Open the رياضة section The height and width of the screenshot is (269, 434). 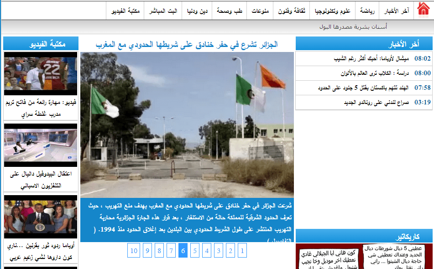point(367,11)
